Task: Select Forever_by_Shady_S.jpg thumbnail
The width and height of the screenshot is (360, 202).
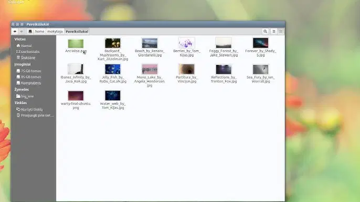Action: [x=261, y=43]
